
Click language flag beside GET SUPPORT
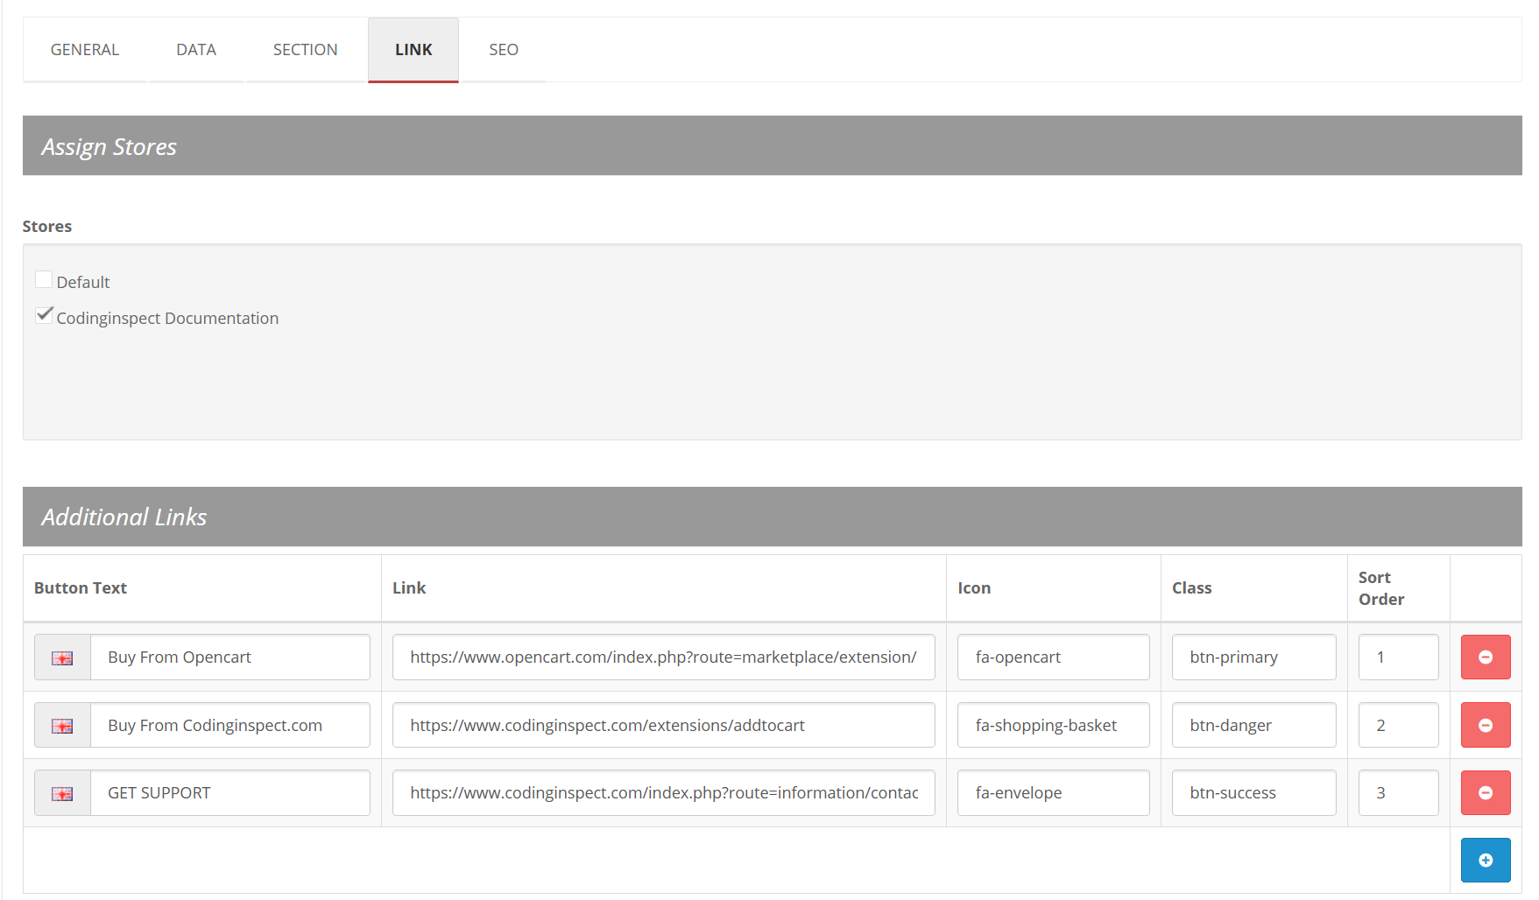click(62, 793)
